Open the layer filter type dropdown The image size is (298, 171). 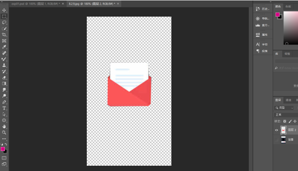(x=284, y=108)
